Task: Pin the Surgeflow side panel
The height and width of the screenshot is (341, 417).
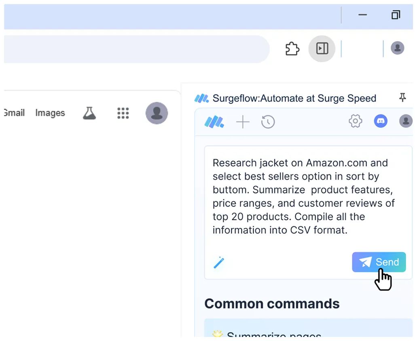Action: (x=402, y=97)
